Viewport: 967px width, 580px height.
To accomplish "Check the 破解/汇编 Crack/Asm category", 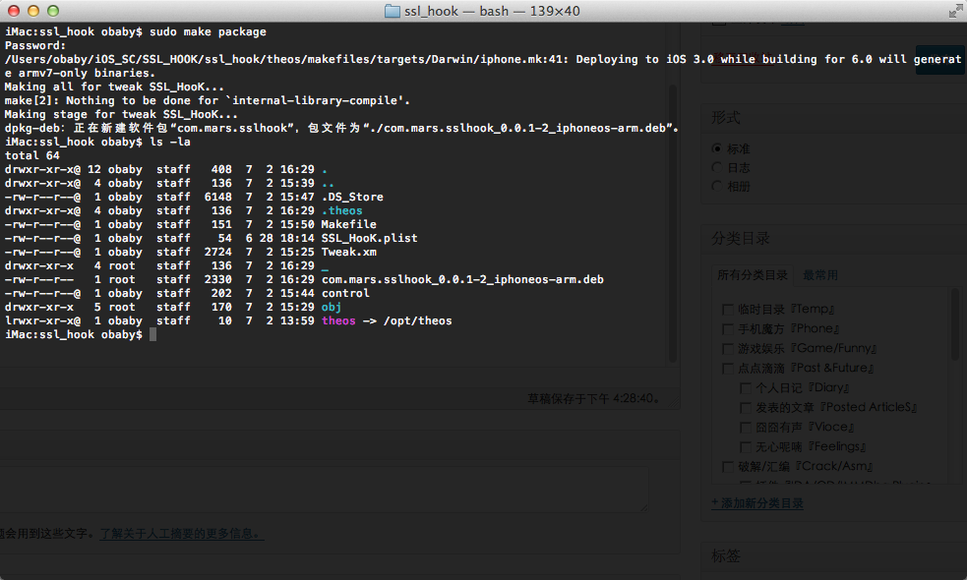I will 728,467.
